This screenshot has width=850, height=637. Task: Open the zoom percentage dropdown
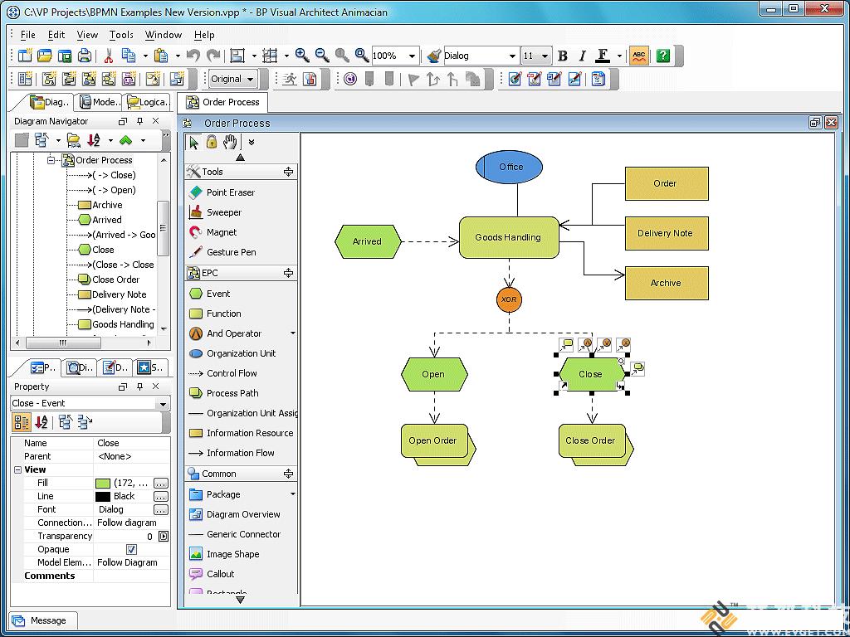[412, 56]
